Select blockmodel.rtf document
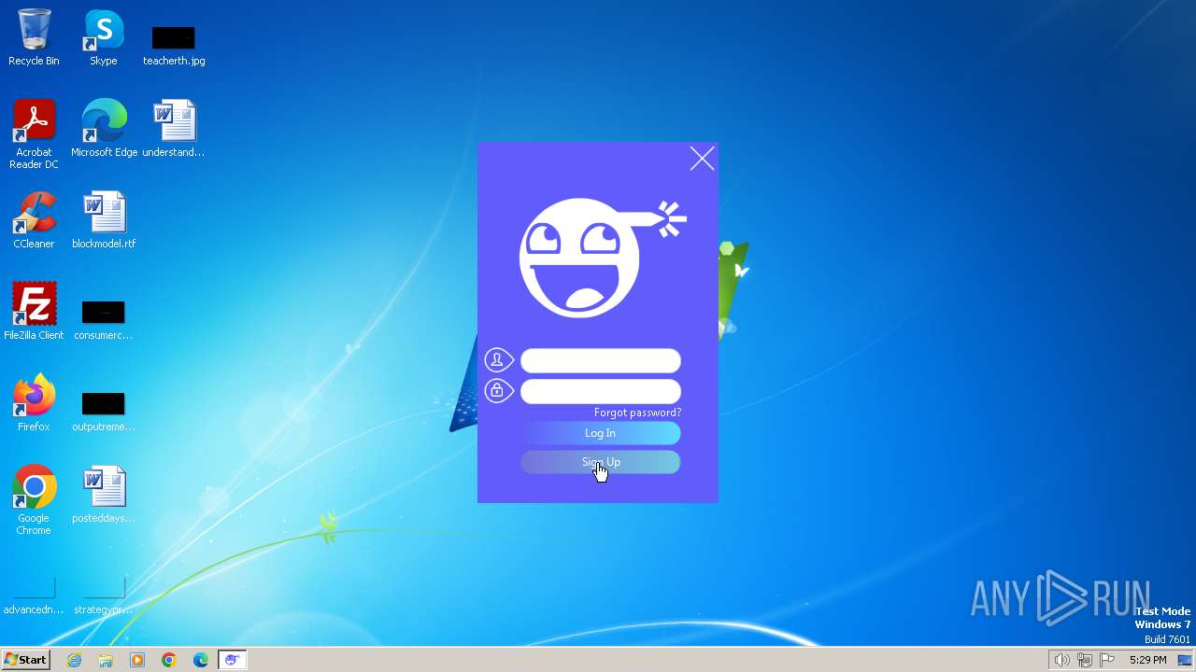 click(x=104, y=220)
